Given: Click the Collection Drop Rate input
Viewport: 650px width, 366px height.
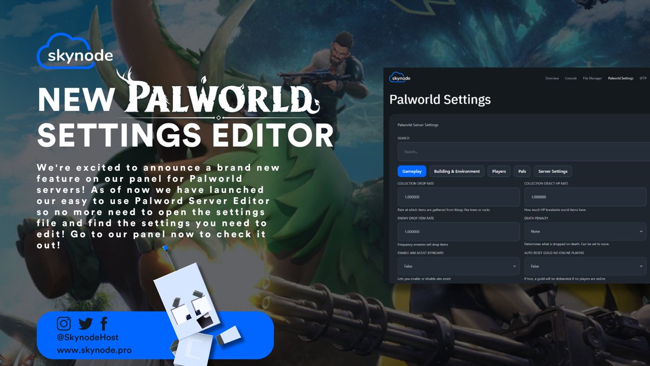Looking at the screenshot, I should (x=459, y=197).
